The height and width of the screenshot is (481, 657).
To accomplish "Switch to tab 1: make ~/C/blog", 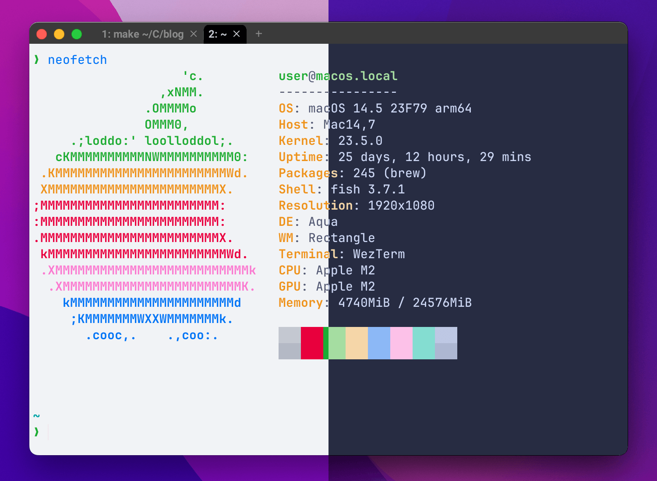I will [x=142, y=34].
